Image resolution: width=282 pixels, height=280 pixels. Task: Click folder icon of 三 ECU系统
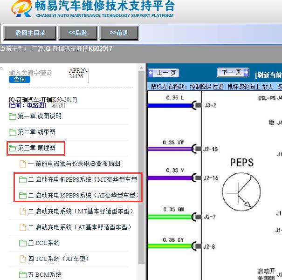pyautogui.click(x=23, y=243)
